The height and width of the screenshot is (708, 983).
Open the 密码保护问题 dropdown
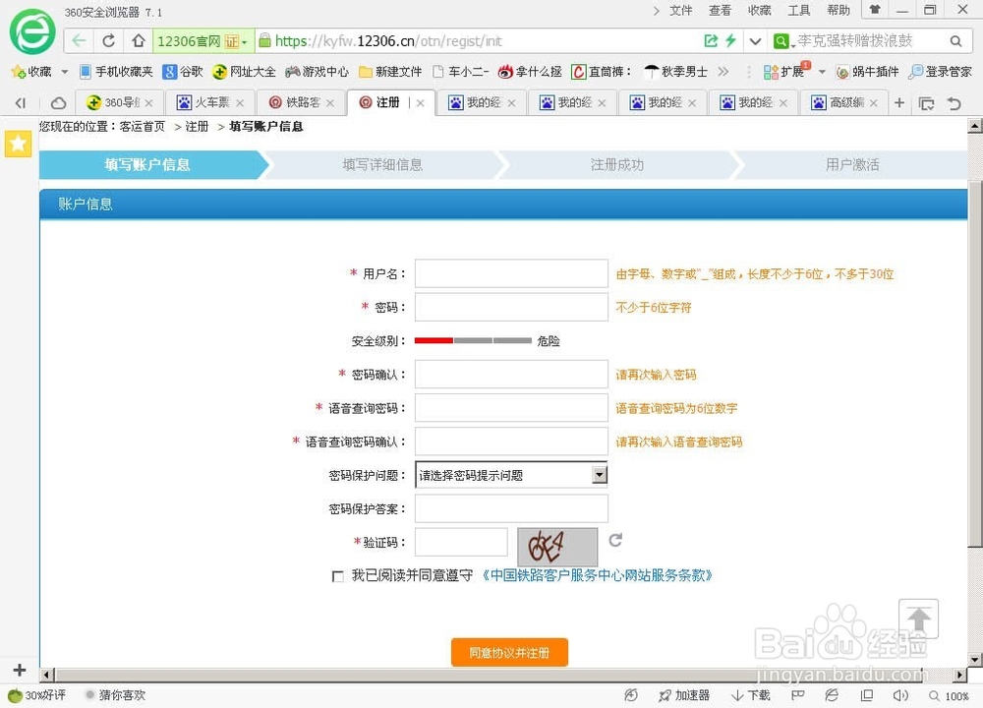(600, 475)
